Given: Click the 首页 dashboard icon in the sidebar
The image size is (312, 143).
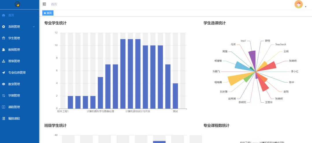Looking at the screenshot, I should pos(3,15).
